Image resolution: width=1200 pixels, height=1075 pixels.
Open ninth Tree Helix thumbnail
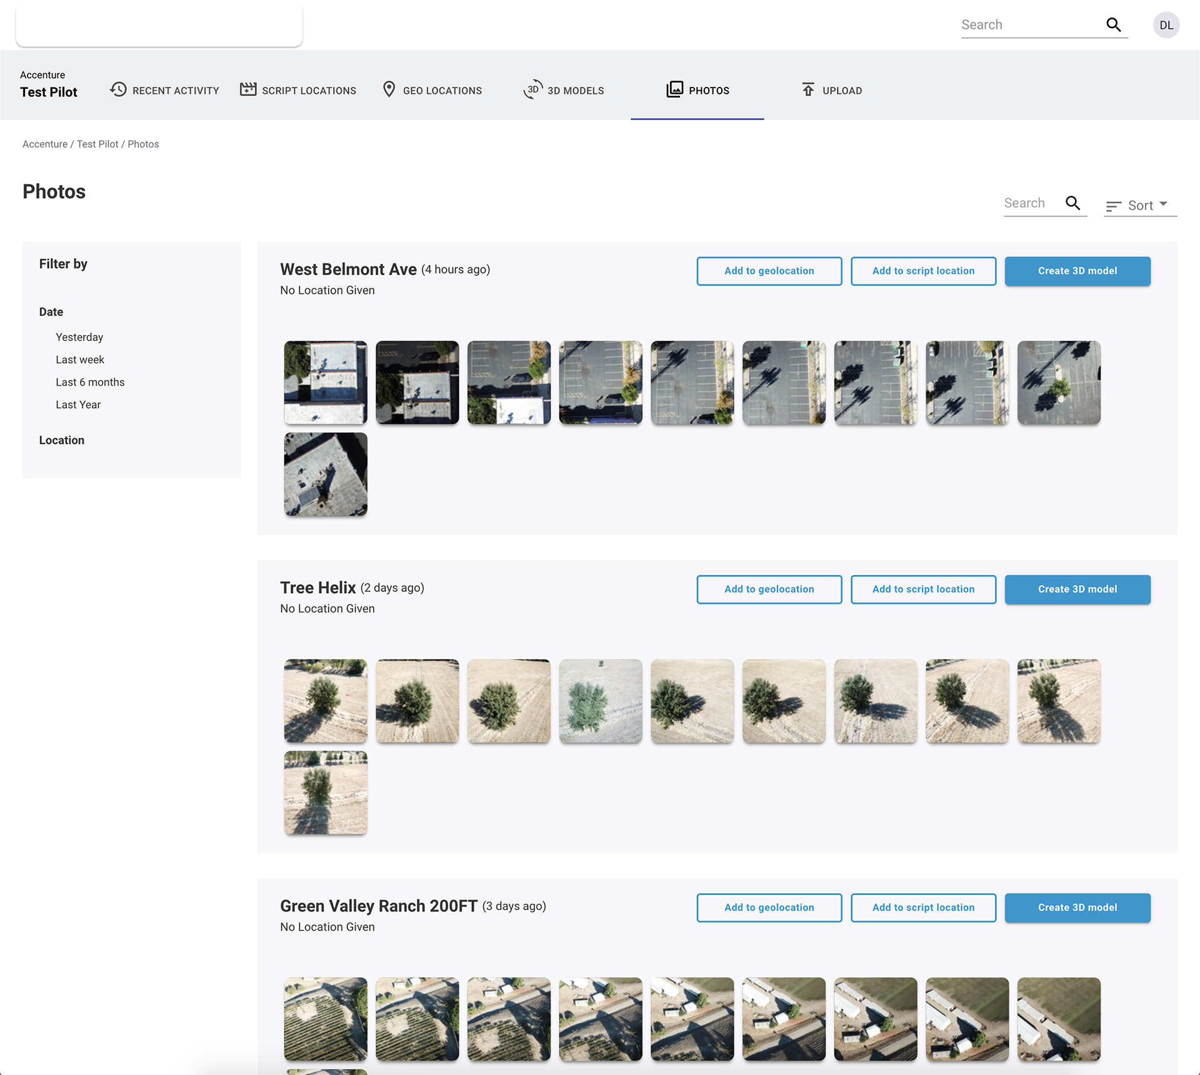pyautogui.click(x=1059, y=701)
